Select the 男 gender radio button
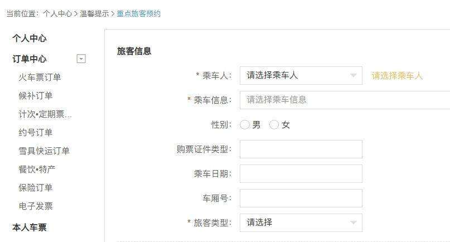 [245, 125]
